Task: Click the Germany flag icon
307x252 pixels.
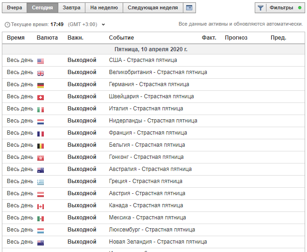Action: pos(41,85)
